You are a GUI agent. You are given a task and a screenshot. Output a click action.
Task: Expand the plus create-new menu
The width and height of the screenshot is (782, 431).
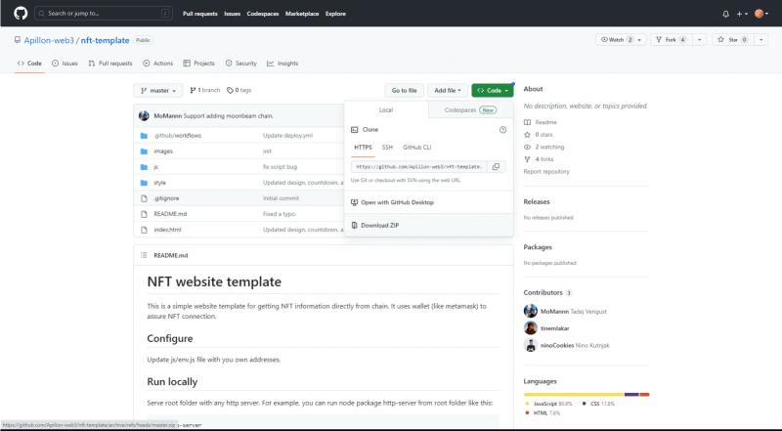click(742, 14)
